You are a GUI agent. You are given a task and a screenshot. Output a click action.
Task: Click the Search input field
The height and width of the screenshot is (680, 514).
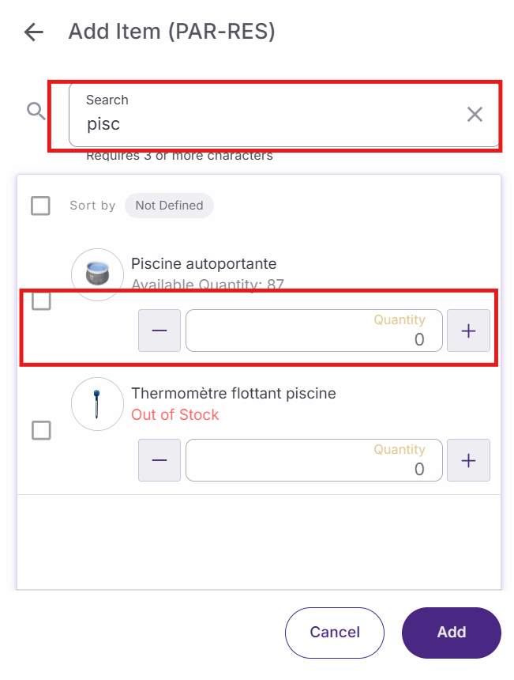click(268, 123)
